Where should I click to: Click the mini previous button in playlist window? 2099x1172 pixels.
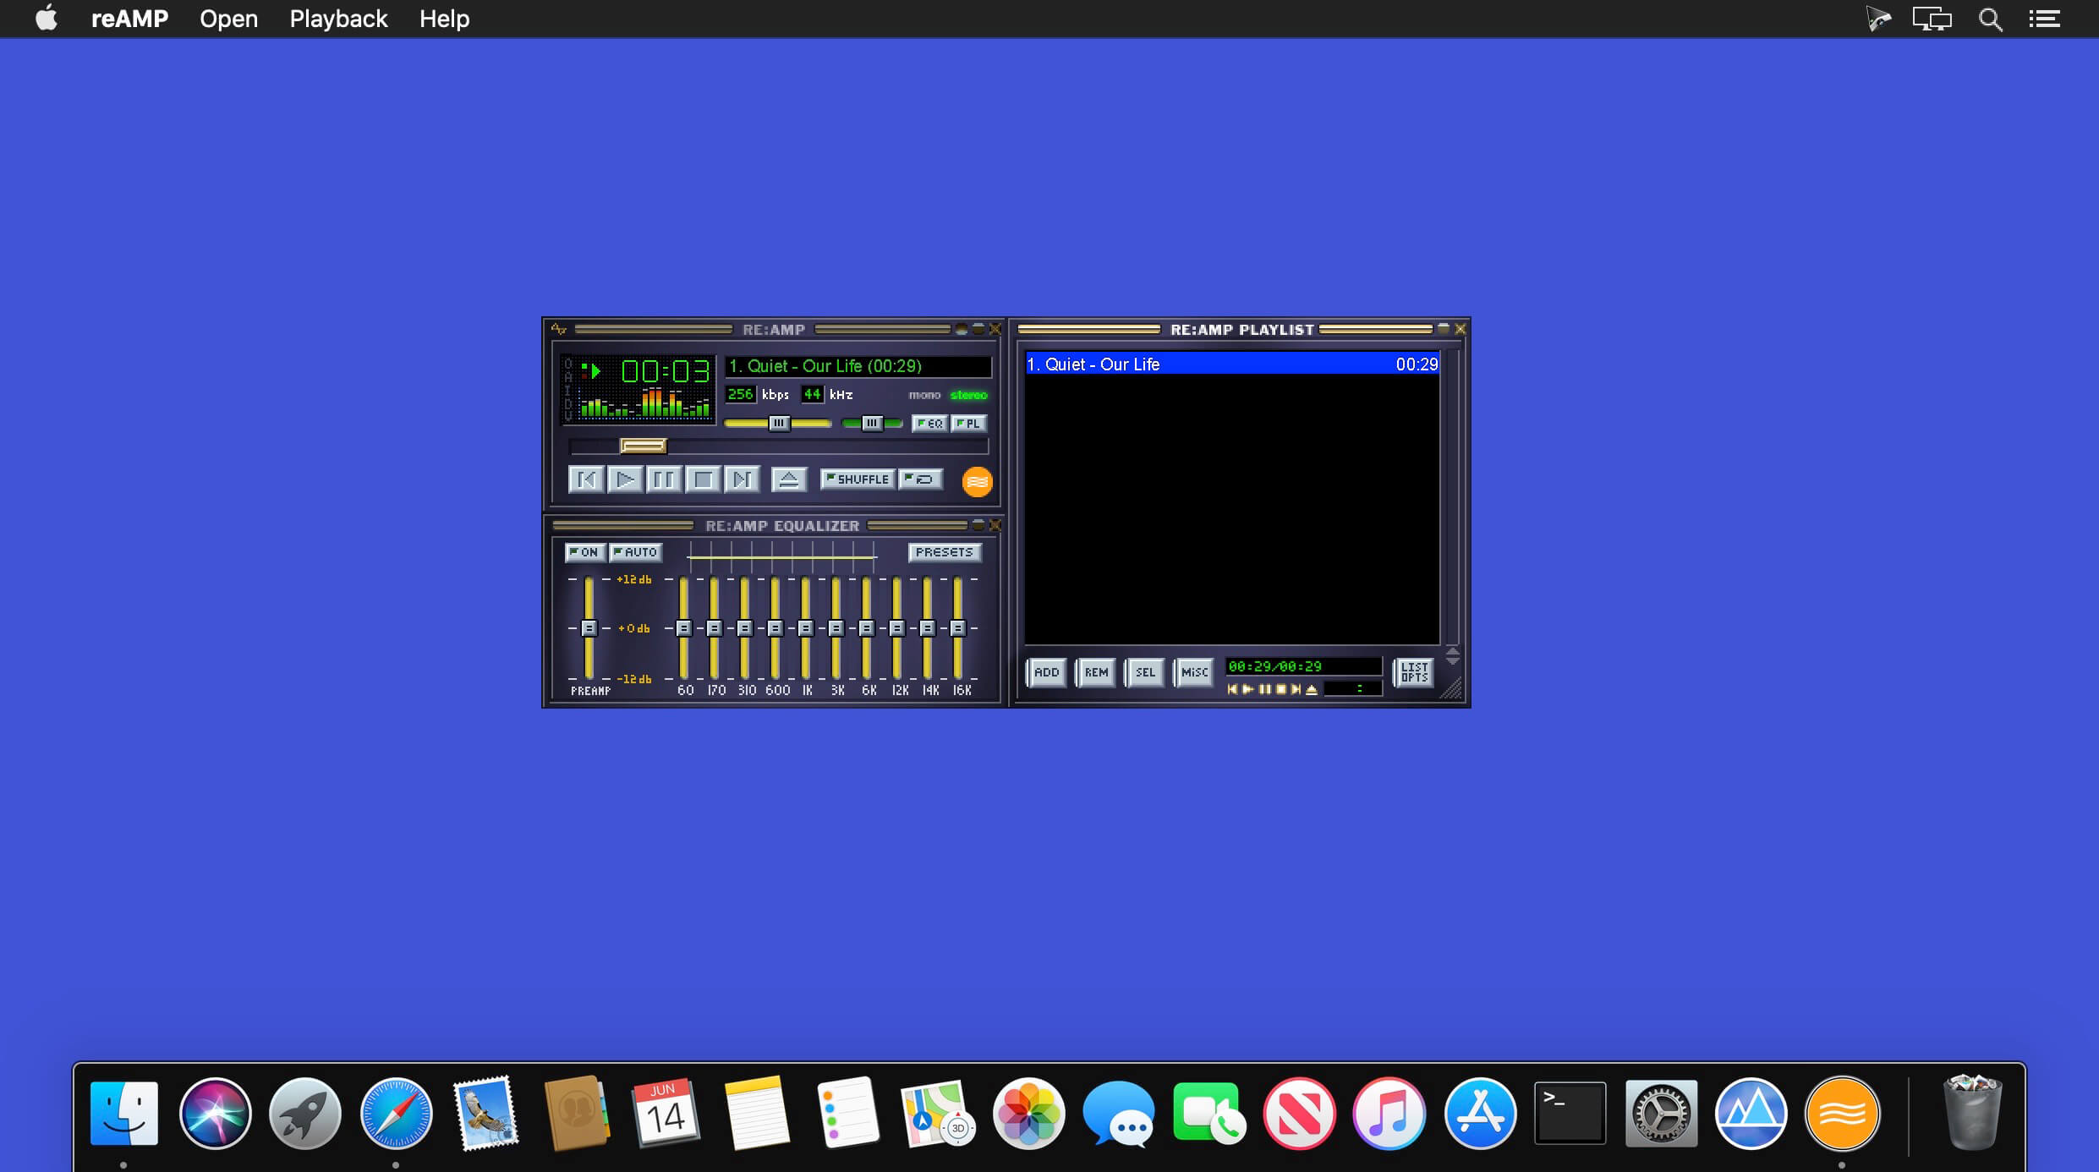click(1232, 689)
